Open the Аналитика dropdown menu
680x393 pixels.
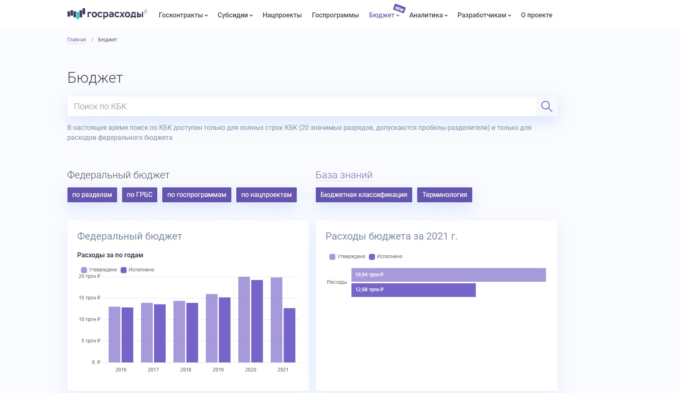coord(428,15)
